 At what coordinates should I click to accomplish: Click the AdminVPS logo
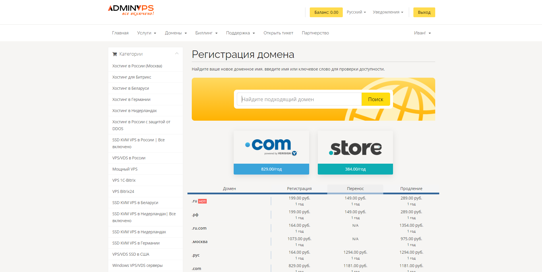(131, 10)
